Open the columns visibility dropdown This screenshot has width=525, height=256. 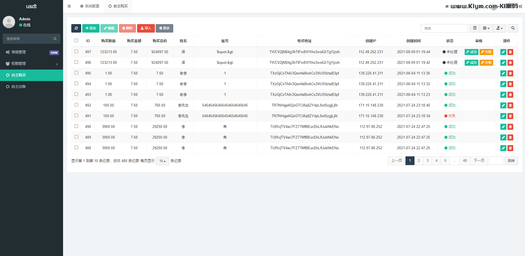(486, 28)
